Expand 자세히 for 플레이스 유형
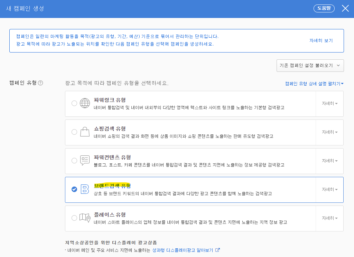 (329, 218)
